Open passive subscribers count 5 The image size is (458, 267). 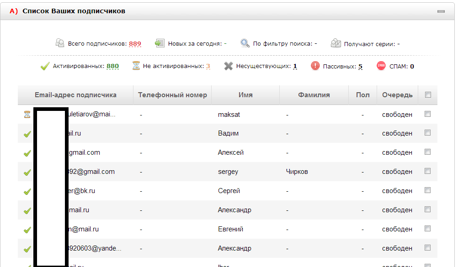tap(361, 67)
